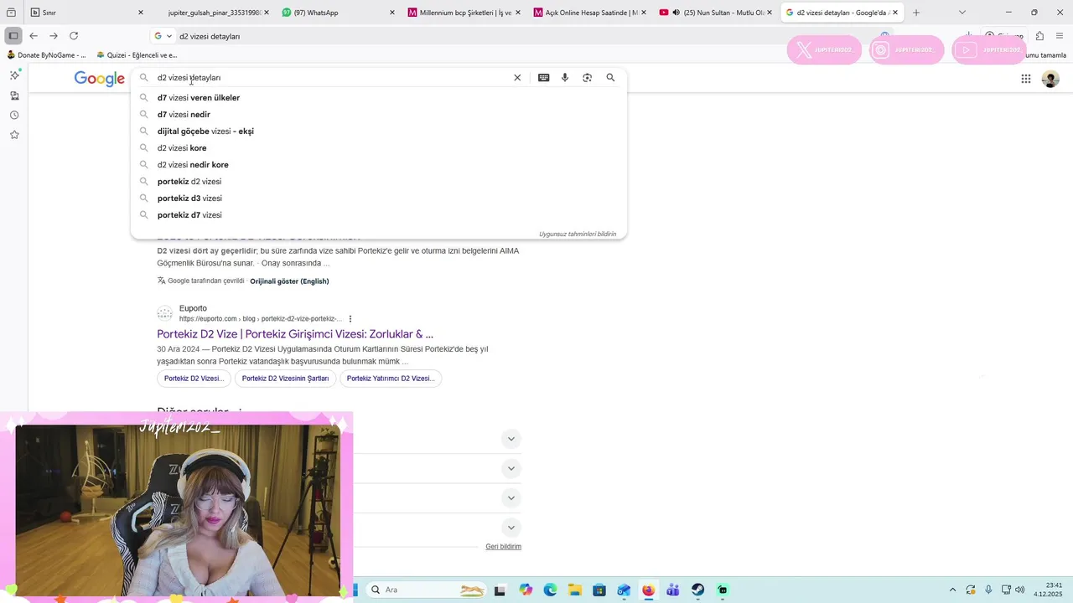
Task: Close the d2 vizesi detayları tab
Action: pyautogui.click(x=895, y=13)
